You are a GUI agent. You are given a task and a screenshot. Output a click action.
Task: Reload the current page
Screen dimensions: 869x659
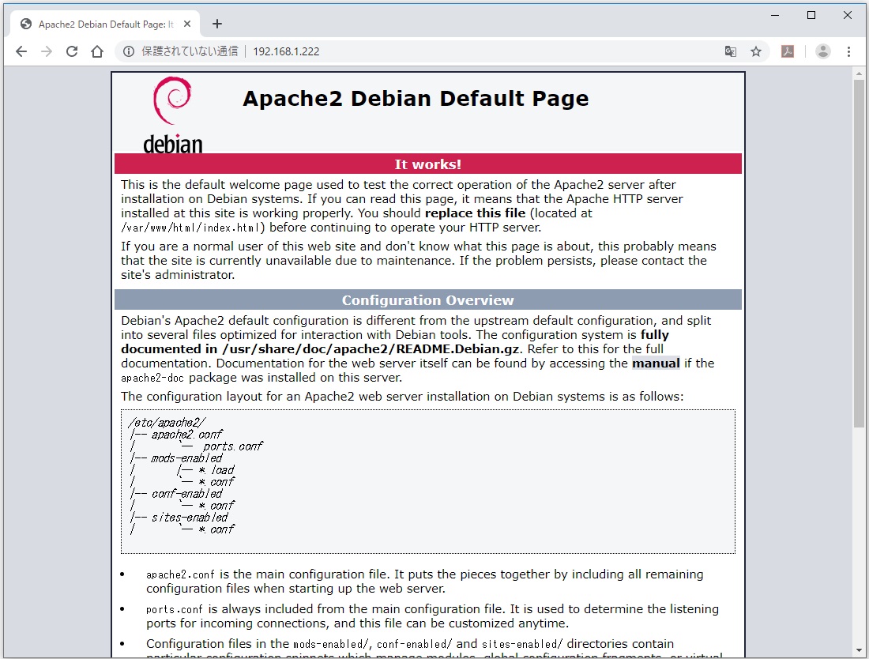pyautogui.click(x=72, y=51)
